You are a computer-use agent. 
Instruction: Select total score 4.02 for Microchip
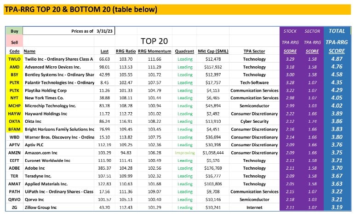coord(337,106)
